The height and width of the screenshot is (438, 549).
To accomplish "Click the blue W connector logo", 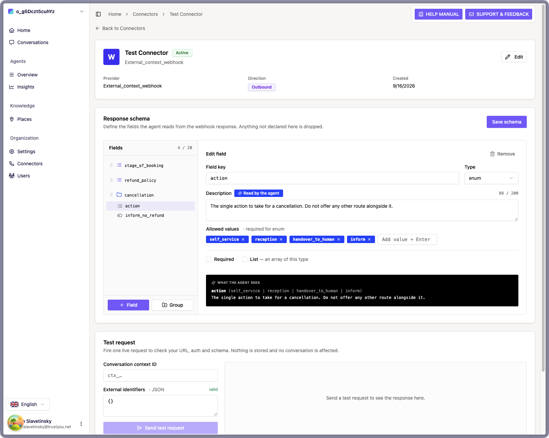I will pyautogui.click(x=111, y=57).
